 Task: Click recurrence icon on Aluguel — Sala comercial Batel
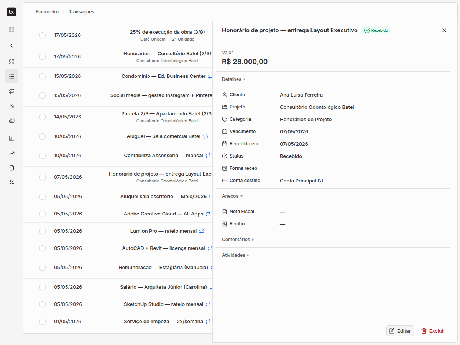(205, 136)
